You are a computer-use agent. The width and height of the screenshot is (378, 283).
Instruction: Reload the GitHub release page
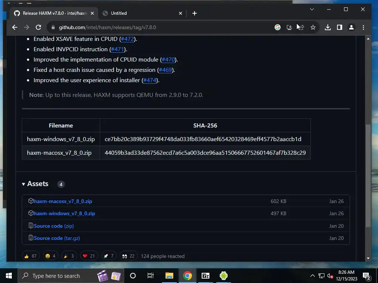[38, 27]
